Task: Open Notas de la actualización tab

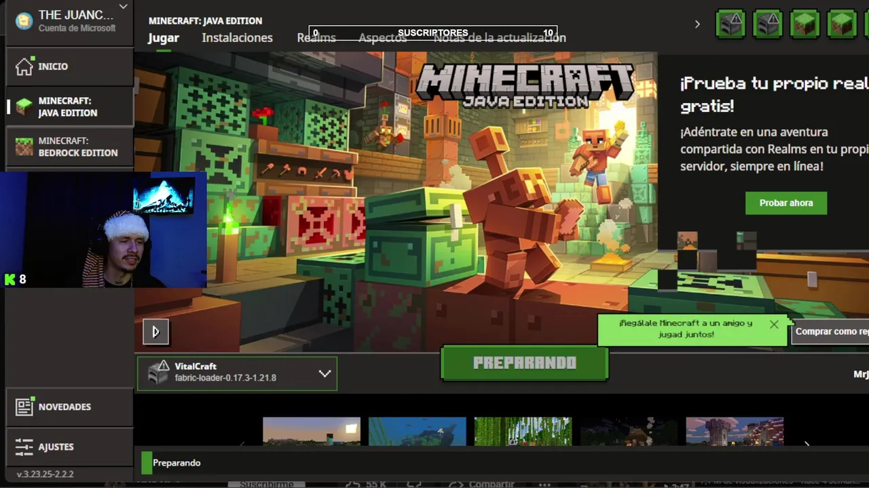Action: pyautogui.click(x=500, y=38)
